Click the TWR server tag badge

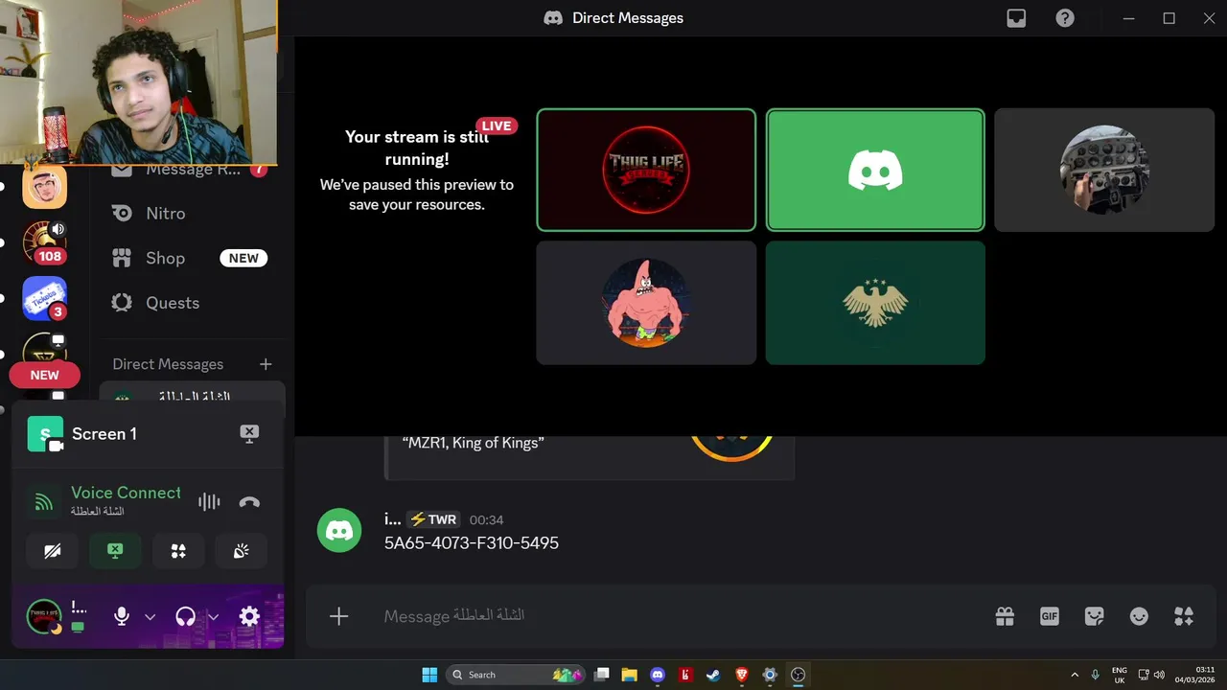point(433,519)
